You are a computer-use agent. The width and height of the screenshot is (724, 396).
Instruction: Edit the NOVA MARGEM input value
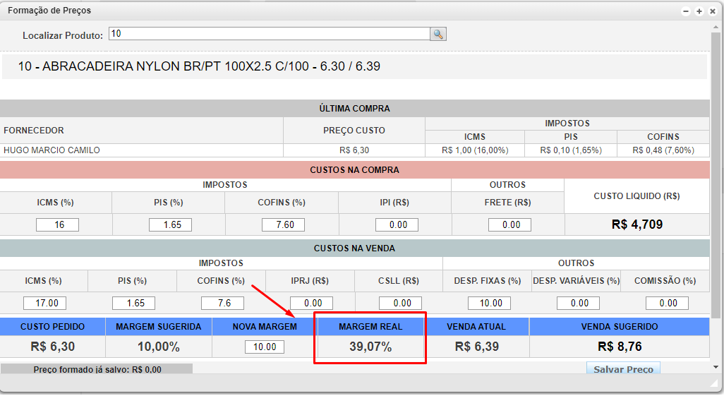265,347
